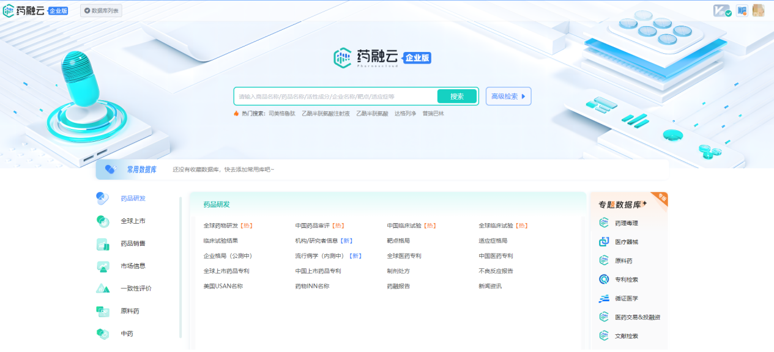This screenshot has height=352, width=774.
Task: Search hot keyword 达格列净
Action: click(x=405, y=114)
